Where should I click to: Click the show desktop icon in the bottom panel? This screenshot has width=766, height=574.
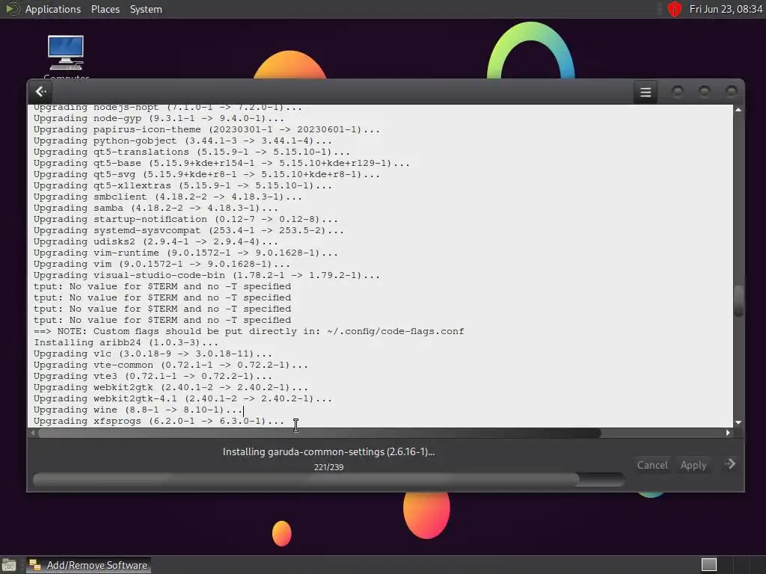click(x=8, y=565)
